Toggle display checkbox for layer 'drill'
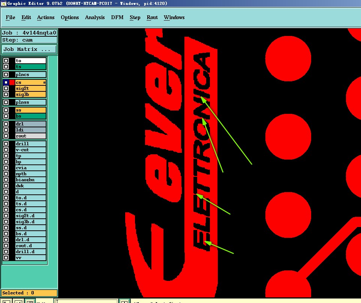This screenshot has height=303, width=361. (x=6, y=144)
